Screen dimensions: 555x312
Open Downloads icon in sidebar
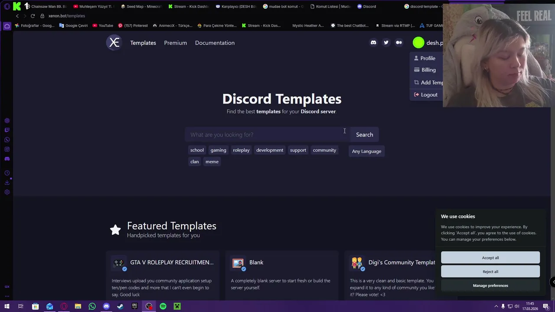pyautogui.click(x=7, y=182)
